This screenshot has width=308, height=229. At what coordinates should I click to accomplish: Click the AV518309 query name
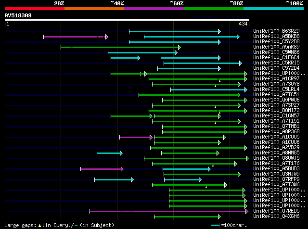click(x=18, y=15)
